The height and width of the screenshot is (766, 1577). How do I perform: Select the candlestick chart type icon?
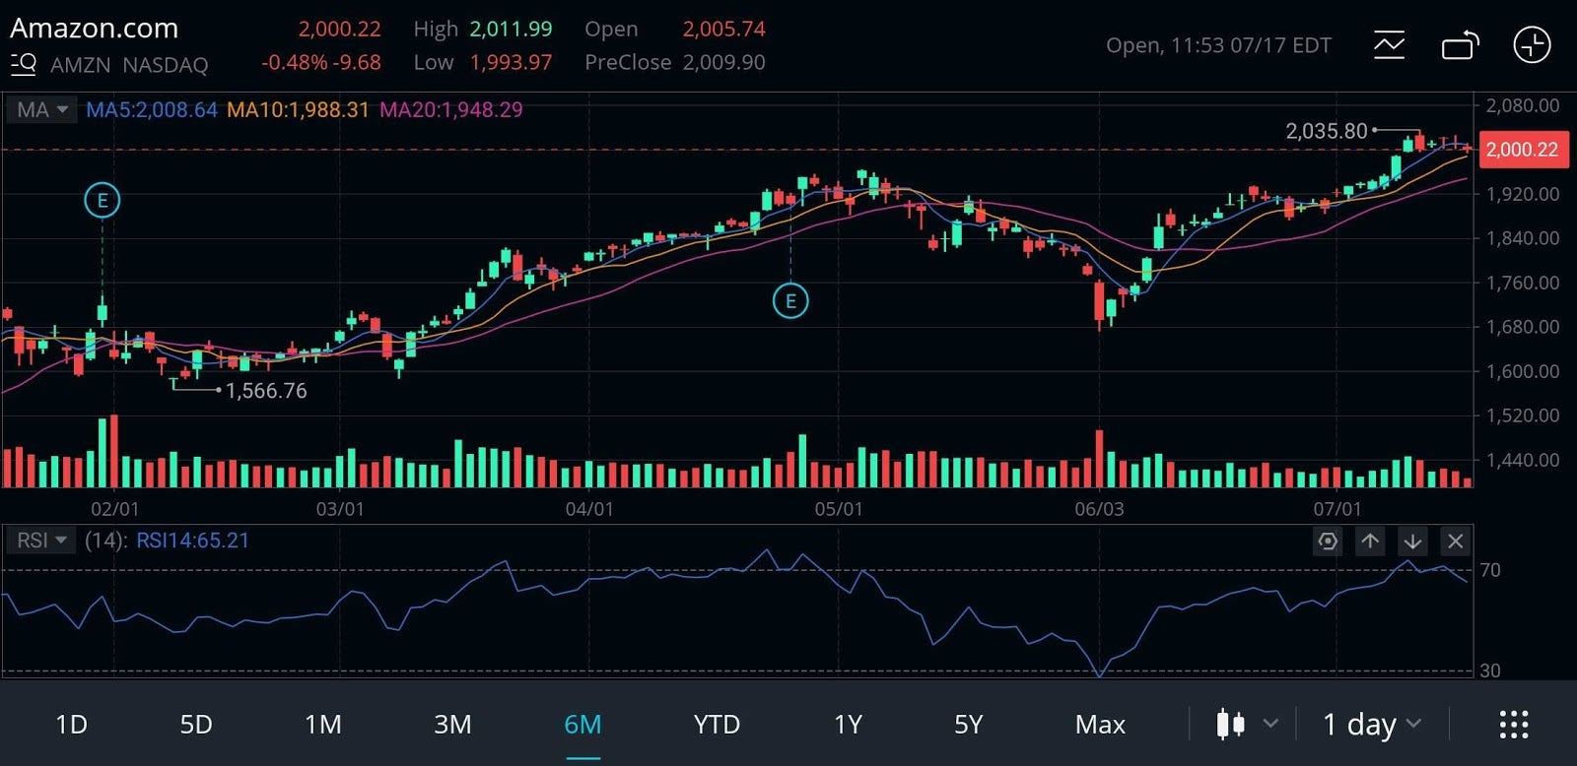pyautogui.click(x=1230, y=725)
